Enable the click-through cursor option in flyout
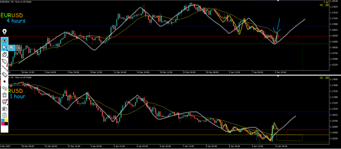Viewport: 341px width, 149px height. 19,48
